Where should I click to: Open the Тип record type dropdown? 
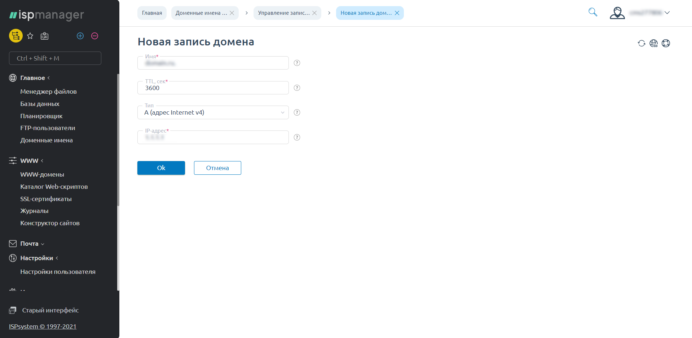213,112
